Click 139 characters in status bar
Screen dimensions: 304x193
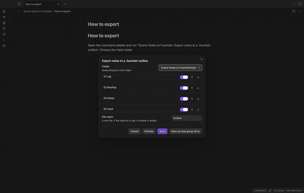tap(293, 191)
